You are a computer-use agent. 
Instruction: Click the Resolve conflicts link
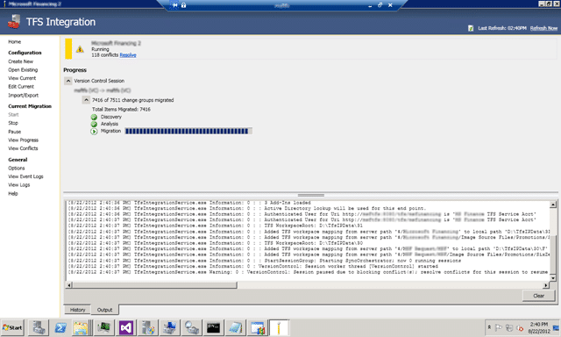pos(128,55)
